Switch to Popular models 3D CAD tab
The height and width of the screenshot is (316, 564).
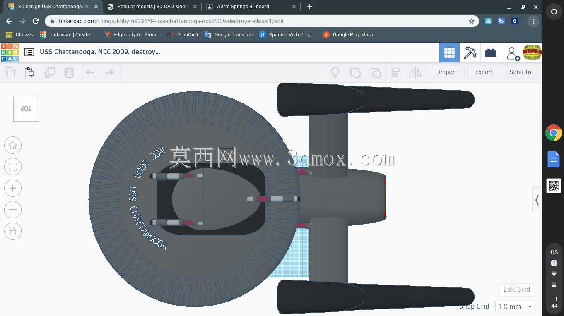[152, 7]
